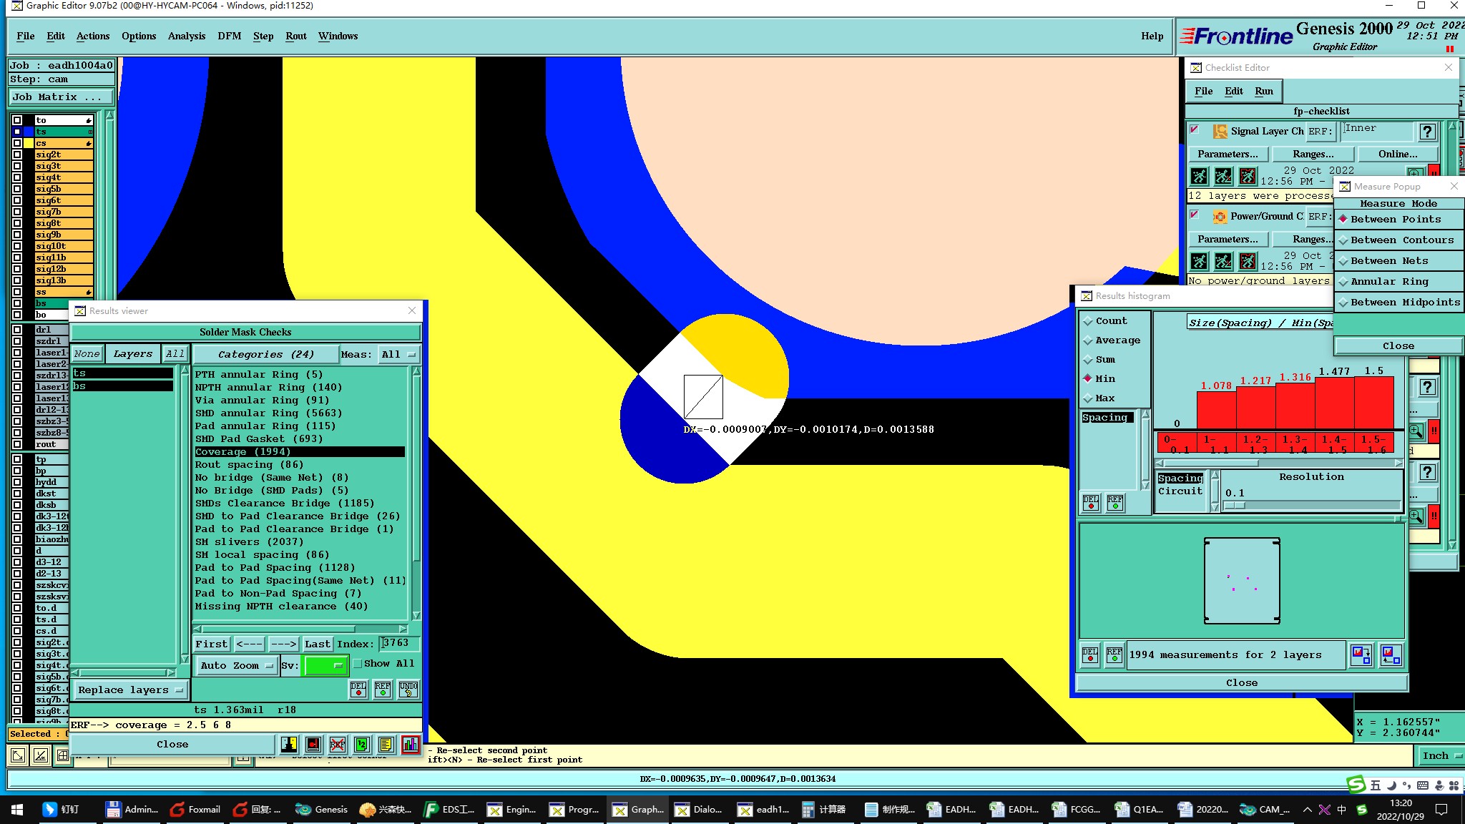Screen dimensions: 1465x824
Task: Click the UNDO icon in Results viewer
Action: click(x=408, y=689)
